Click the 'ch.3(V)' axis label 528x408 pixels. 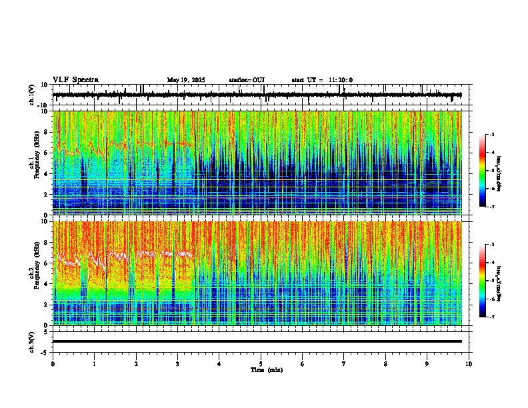[x=32, y=342]
